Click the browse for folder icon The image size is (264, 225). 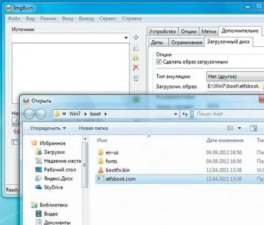coord(136,57)
